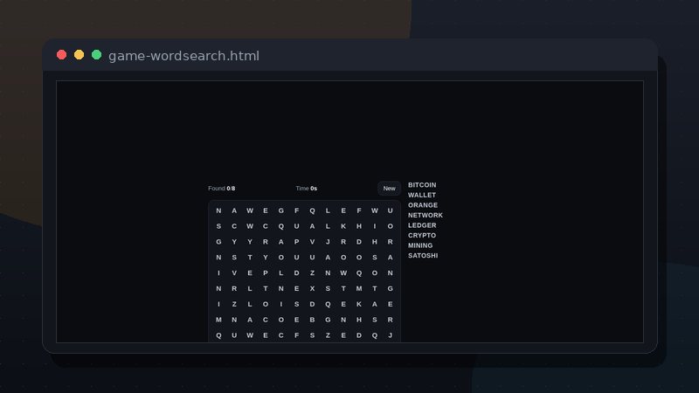Click the yellow minimize window dot

click(79, 55)
